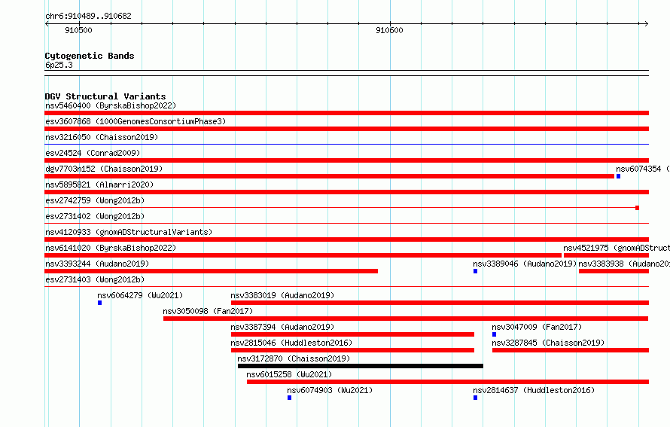670x427 pixels.
Task: Click the nsv3387394 (Audano2019) label
Action: [282, 327]
